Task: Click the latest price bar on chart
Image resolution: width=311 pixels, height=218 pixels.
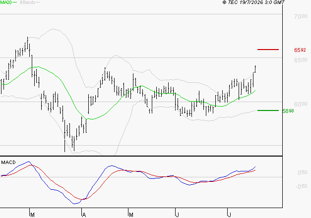Action: (x=255, y=69)
